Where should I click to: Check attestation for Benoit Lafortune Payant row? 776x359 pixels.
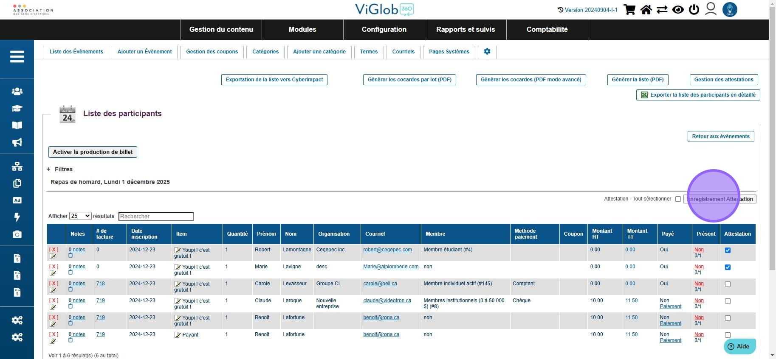point(728,335)
